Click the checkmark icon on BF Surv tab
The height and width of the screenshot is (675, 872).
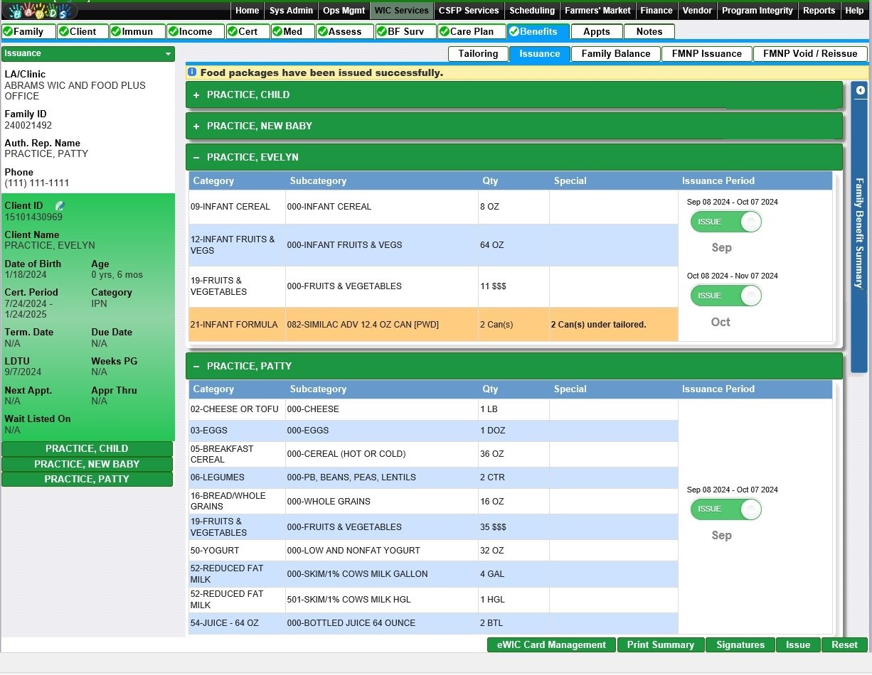click(x=381, y=31)
